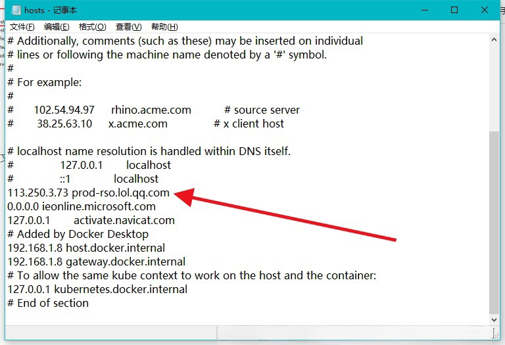Maximize the hosts Notepad window

point(454,10)
